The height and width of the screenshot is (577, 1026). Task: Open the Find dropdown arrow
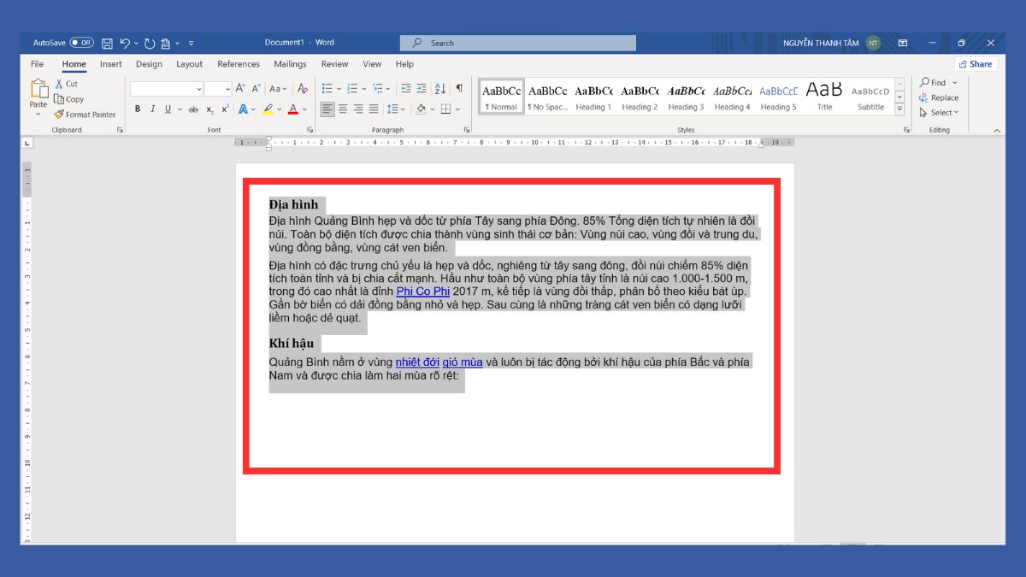pos(955,83)
